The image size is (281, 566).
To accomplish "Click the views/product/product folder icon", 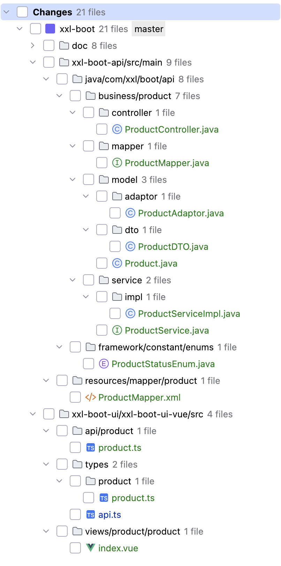I will point(77,531).
